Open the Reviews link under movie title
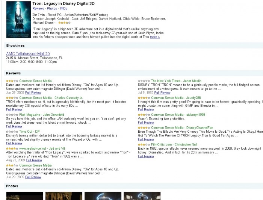The height and width of the screenshot is (200, 263). point(38,8)
